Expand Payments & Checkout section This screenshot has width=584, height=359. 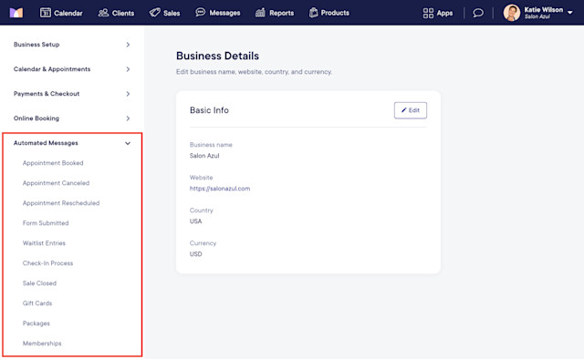(x=72, y=94)
